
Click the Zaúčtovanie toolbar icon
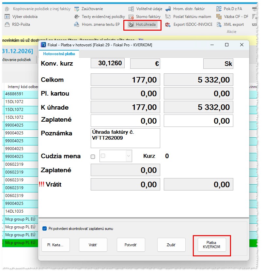tap(77, 9)
